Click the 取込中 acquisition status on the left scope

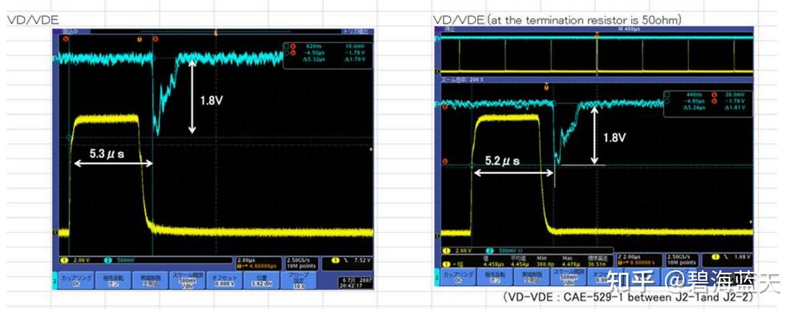[x=71, y=32]
